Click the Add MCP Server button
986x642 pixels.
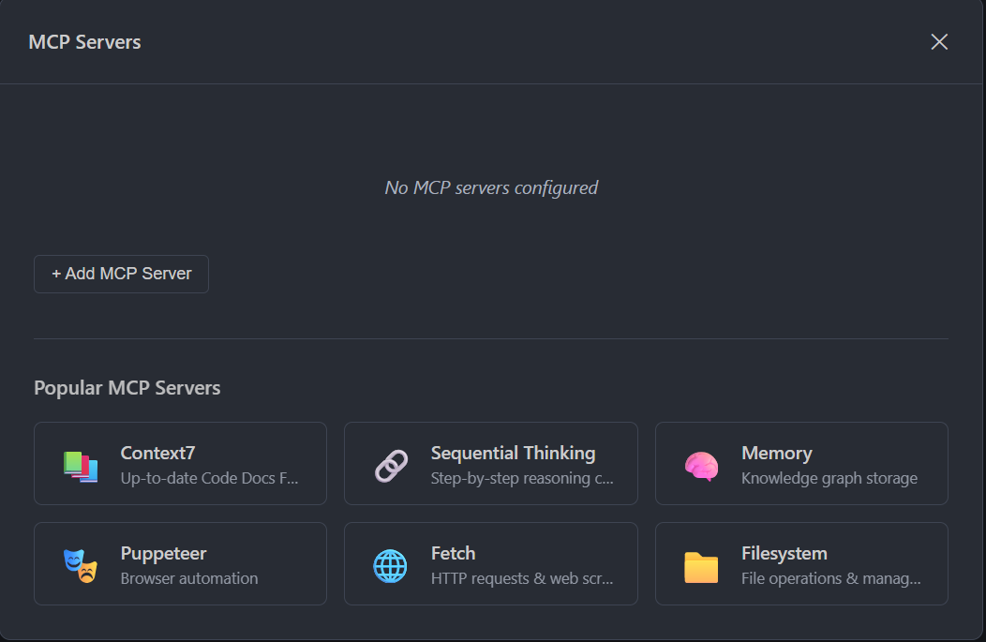pyautogui.click(x=121, y=274)
